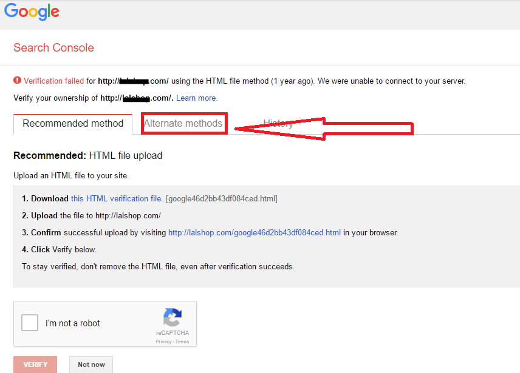Image resolution: width=520 pixels, height=373 pixels.
Task: Click the Upload an HTML file to your site text
Action: click(x=71, y=175)
